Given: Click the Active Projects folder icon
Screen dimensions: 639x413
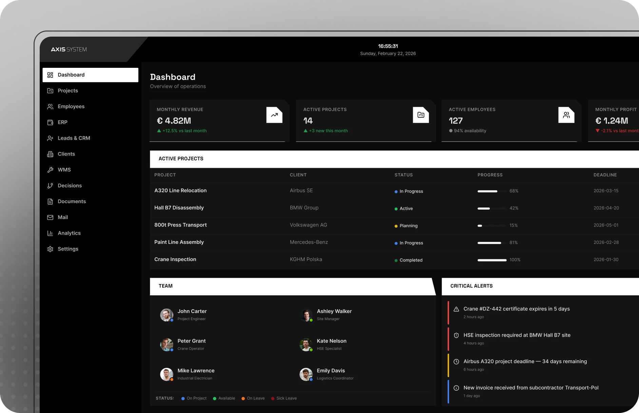Looking at the screenshot, I should (421, 115).
